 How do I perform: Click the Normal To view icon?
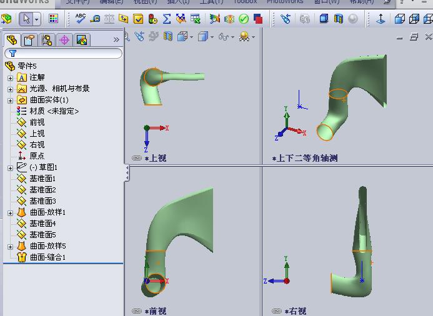coord(381,19)
